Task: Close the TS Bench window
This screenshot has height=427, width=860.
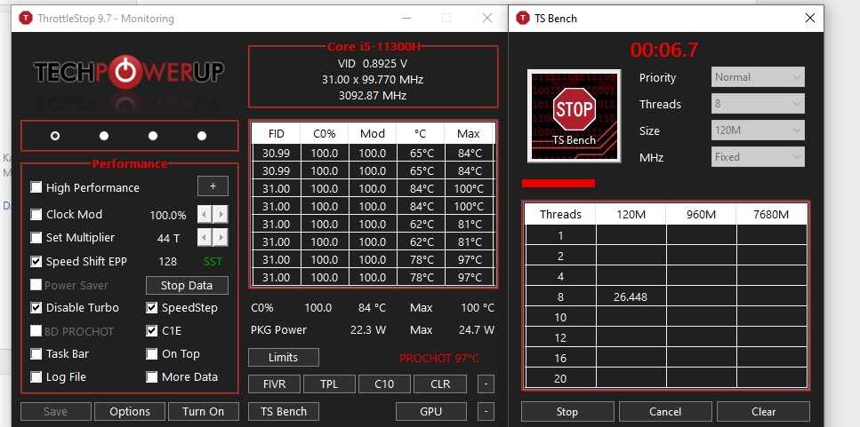Action: pyautogui.click(x=809, y=18)
